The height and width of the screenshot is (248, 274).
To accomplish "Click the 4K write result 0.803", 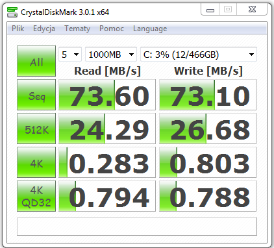I will pos(208,162).
